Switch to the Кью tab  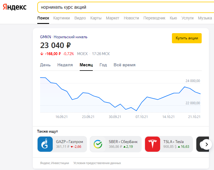173,18
